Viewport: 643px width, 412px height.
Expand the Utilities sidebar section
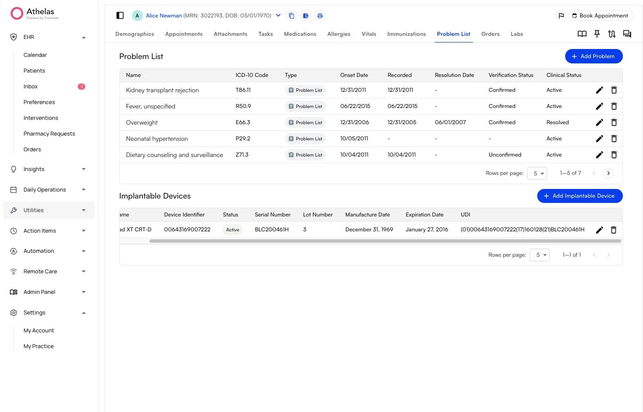[83, 210]
